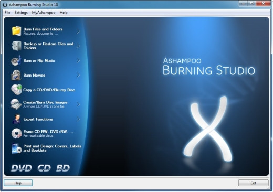Click the Expert Functions person icon

17,119
